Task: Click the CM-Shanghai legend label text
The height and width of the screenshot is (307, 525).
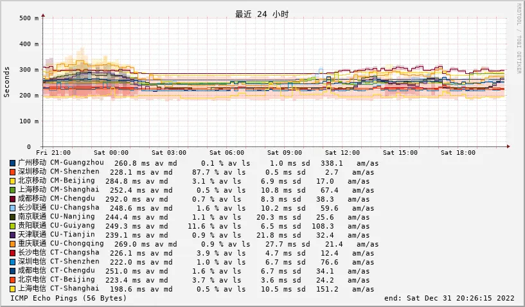Action: (x=58, y=190)
